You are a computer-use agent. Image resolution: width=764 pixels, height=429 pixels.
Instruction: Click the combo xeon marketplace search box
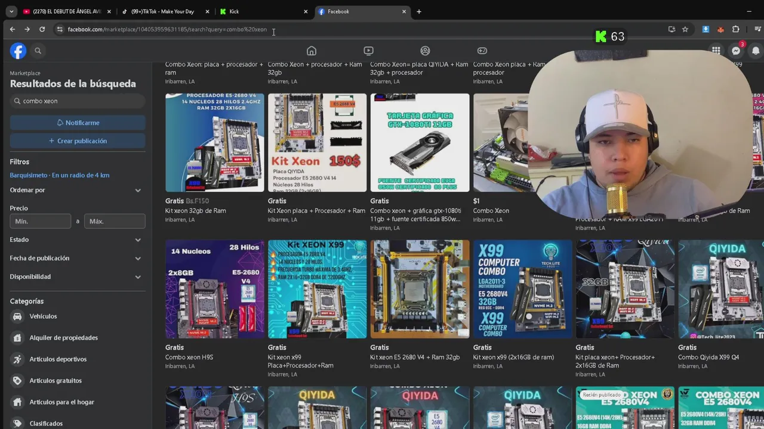tap(78, 101)
